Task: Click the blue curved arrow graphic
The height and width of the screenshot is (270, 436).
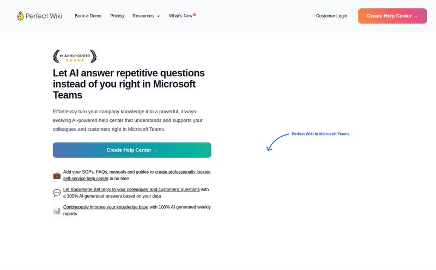Action: coord(277,142)
